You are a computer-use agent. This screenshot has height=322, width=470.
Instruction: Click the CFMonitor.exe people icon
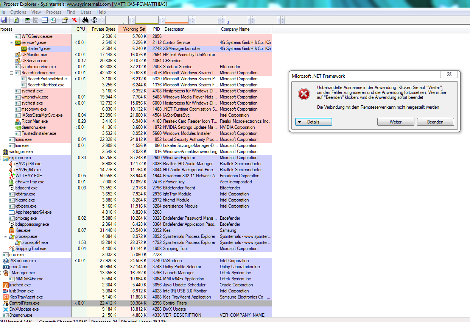click(18, 55)
